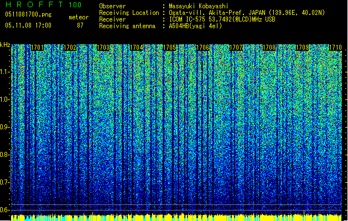348x221 pixels.
Task: Select the 1702 time marker
Action: pos(71,48)
